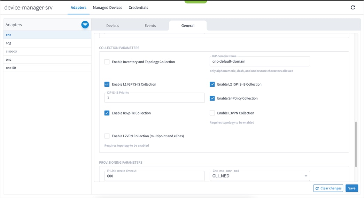Enable Inventory and Topology Collection checkbox
This screenshot has height=198, width=364.
click(x=107, y=62)
